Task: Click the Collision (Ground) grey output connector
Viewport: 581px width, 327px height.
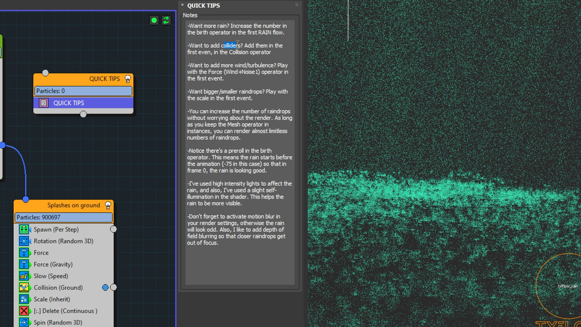Action: [113, 287]
